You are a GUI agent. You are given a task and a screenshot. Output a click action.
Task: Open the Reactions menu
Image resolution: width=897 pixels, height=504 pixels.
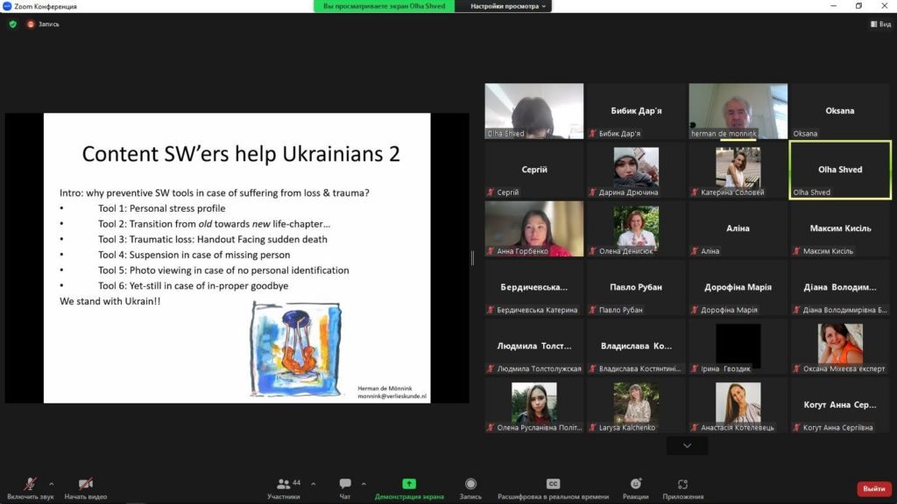[636, 484]
